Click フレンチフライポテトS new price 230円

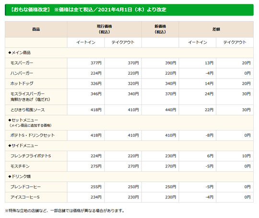171,156
